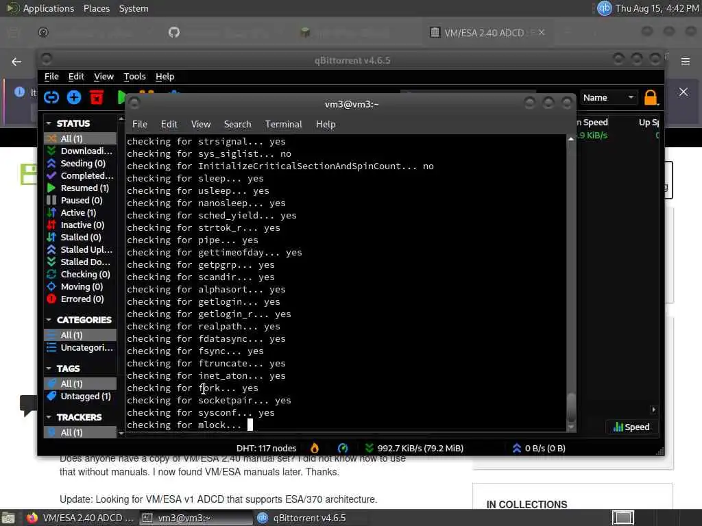Open the browser hamburger menu
This screenshot has width=702, height=526.
tap(686, 61)
